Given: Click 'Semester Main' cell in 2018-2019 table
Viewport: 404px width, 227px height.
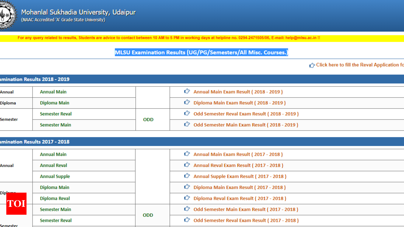Looking at the screenshot, I should tap(84, 125).
